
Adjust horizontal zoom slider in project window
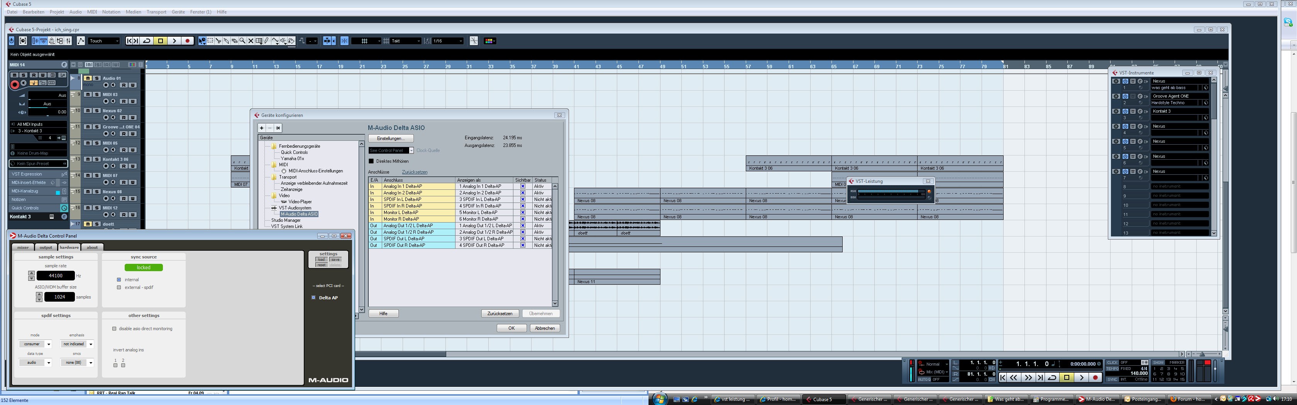(x=1202, y=354)
